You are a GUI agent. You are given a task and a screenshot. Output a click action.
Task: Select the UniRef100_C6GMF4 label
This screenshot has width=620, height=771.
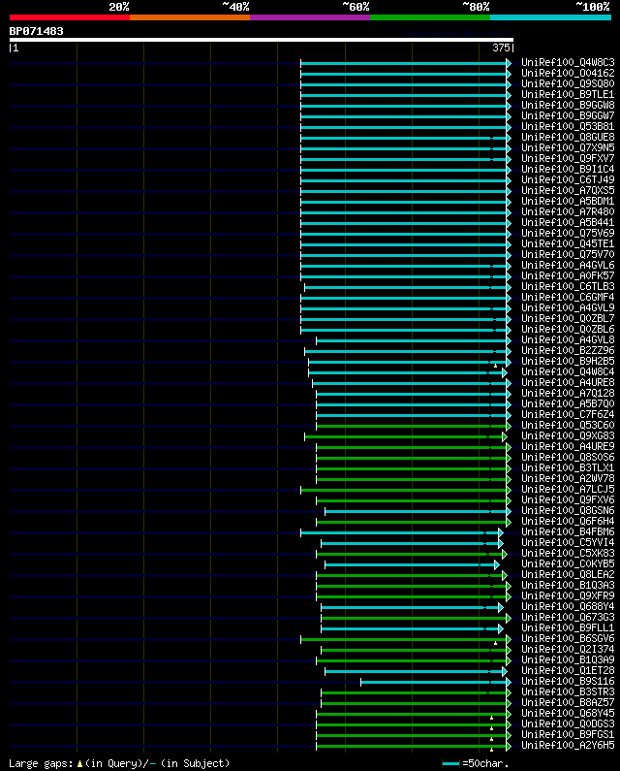568,297
